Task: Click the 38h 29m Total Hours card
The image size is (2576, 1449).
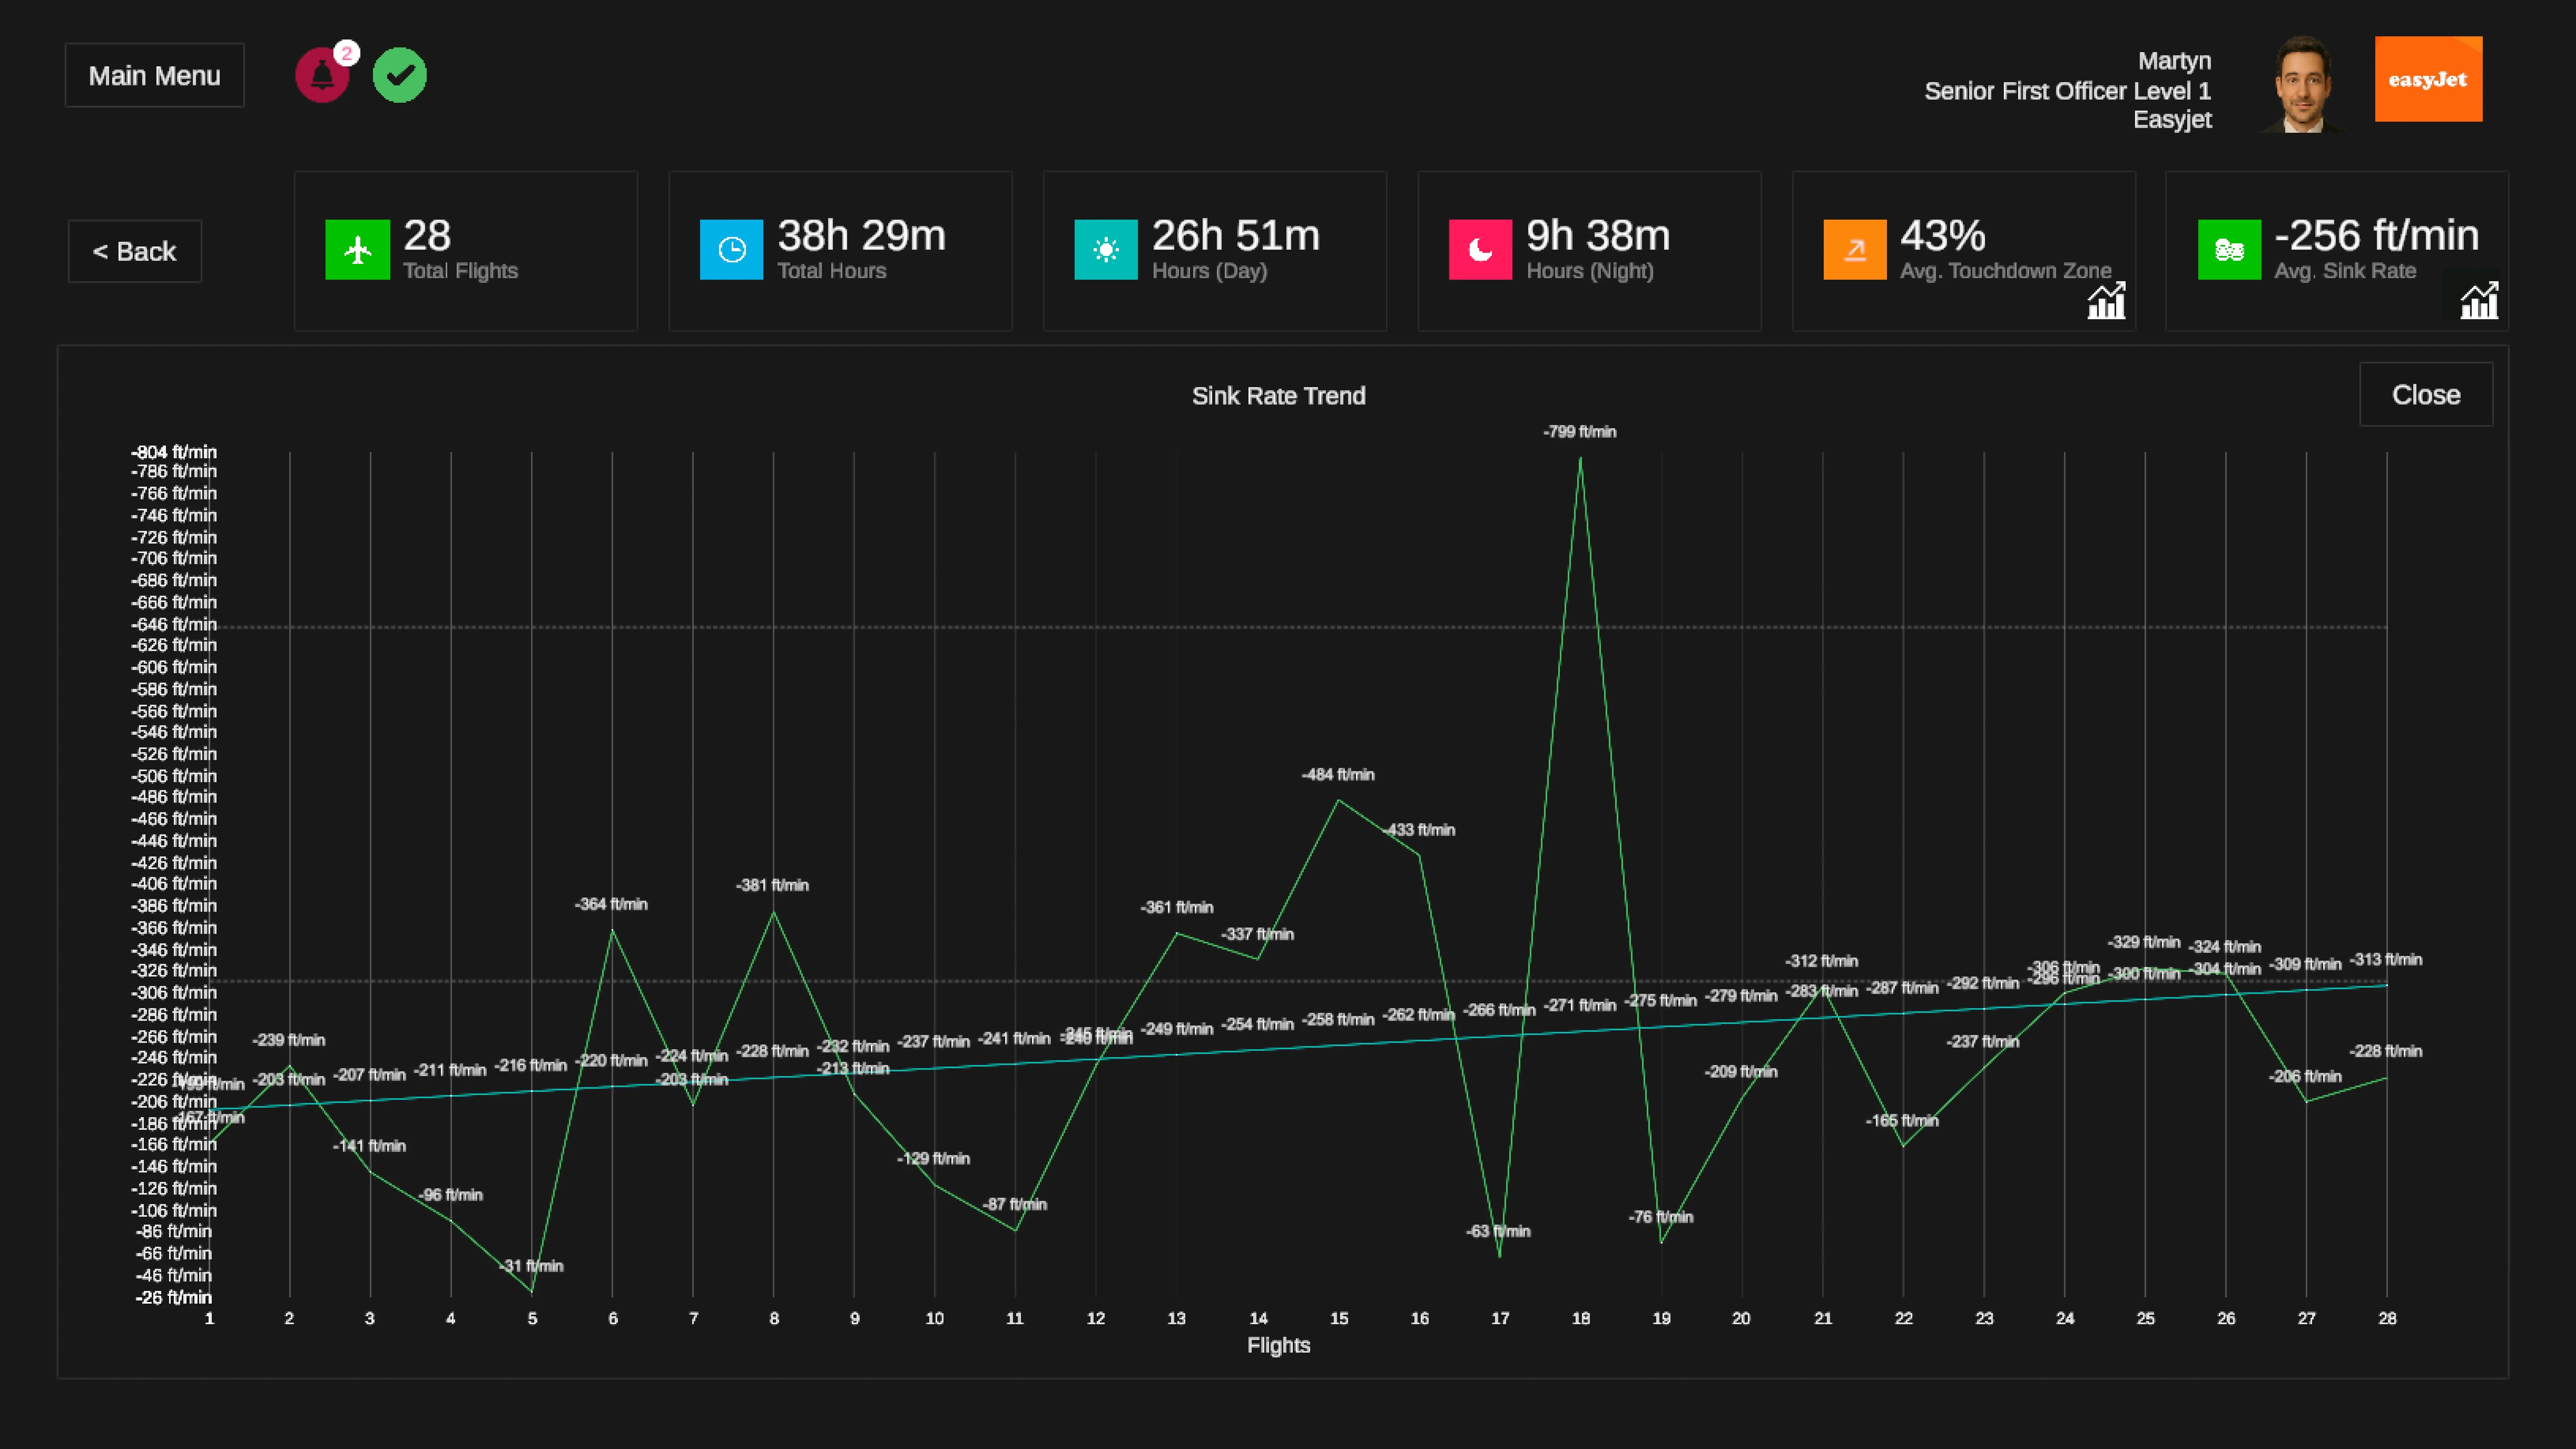Action: point(840,251)
